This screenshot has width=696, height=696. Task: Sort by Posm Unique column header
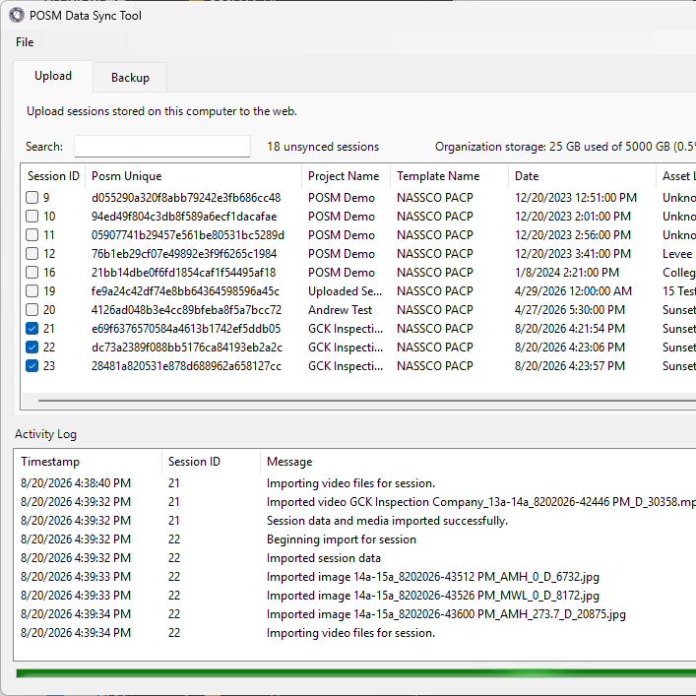point(193,176)
